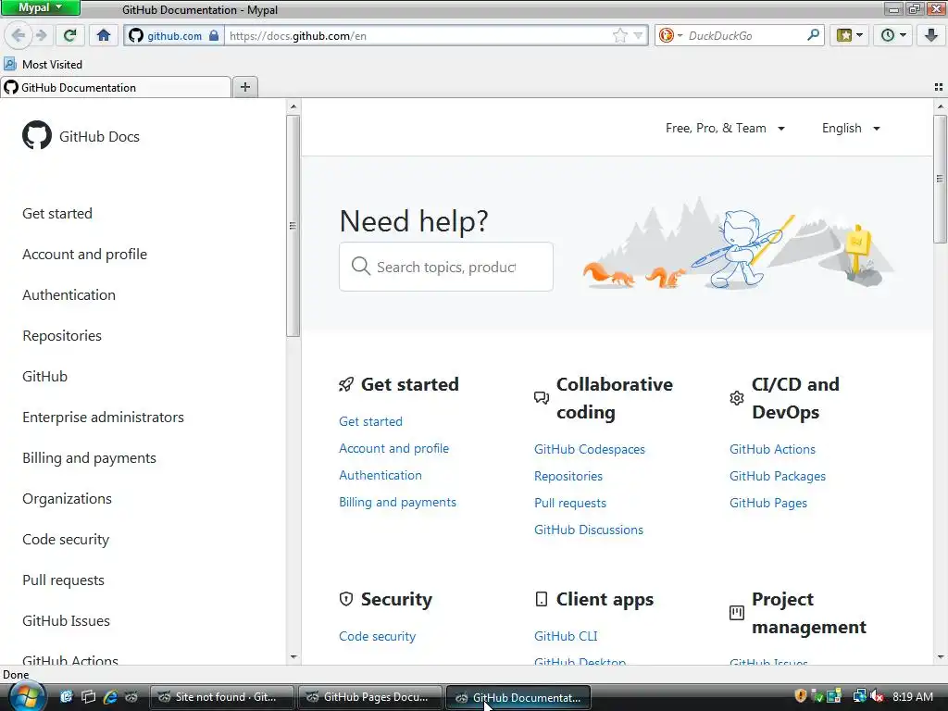Switch to Site not found taskbar window
The image size is (948, 711).
pyautogui.click(x=221, y=697)
